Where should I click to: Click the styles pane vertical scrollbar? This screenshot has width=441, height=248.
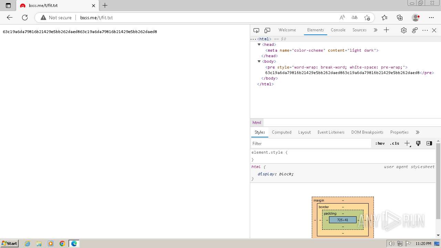[x=438, y=181]
